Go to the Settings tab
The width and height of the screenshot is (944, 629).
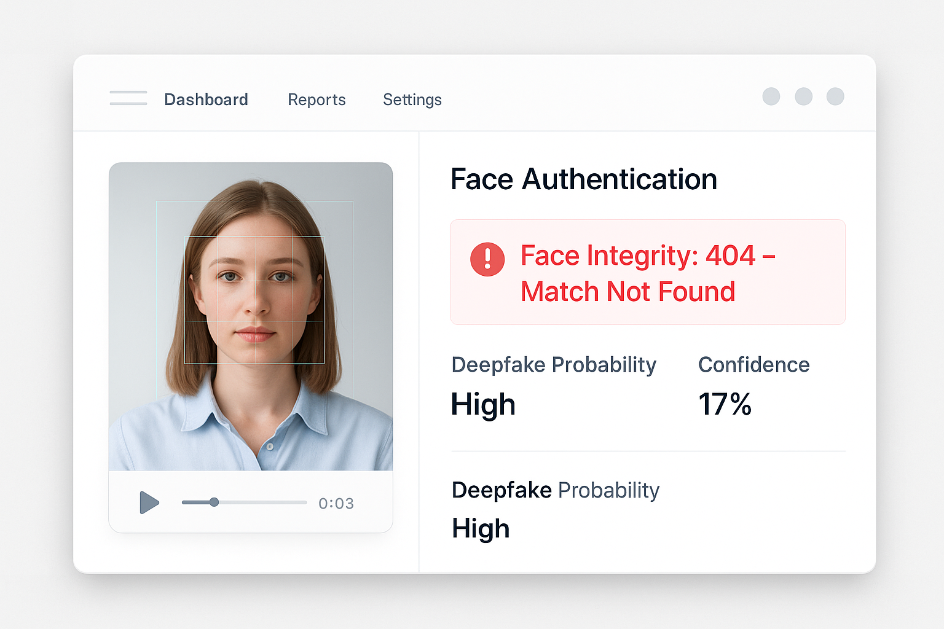(412, 100)
